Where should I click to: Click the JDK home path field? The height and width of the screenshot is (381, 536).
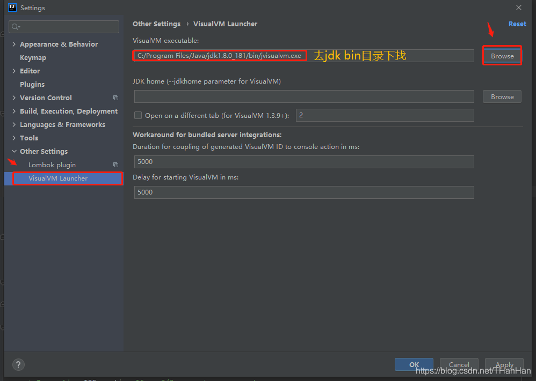(x=304, y=96)
